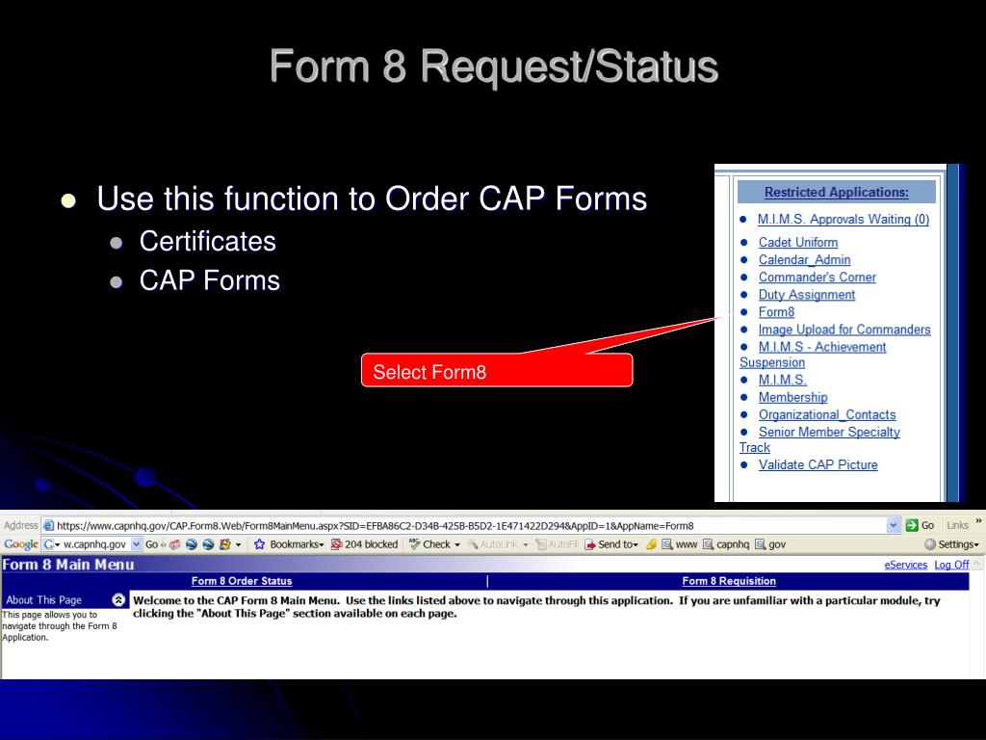Viewport: 986px width, 740px height.
Task: Open the Google toolbar Settings menu
Action: tap(951, 544)
